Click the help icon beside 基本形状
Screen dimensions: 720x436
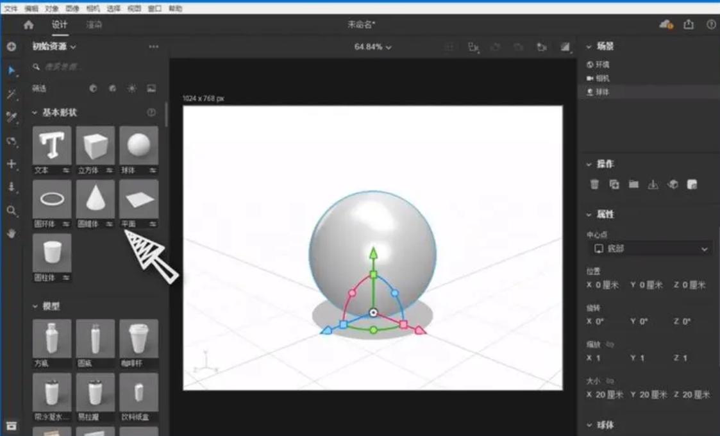[x=151, y=113]
